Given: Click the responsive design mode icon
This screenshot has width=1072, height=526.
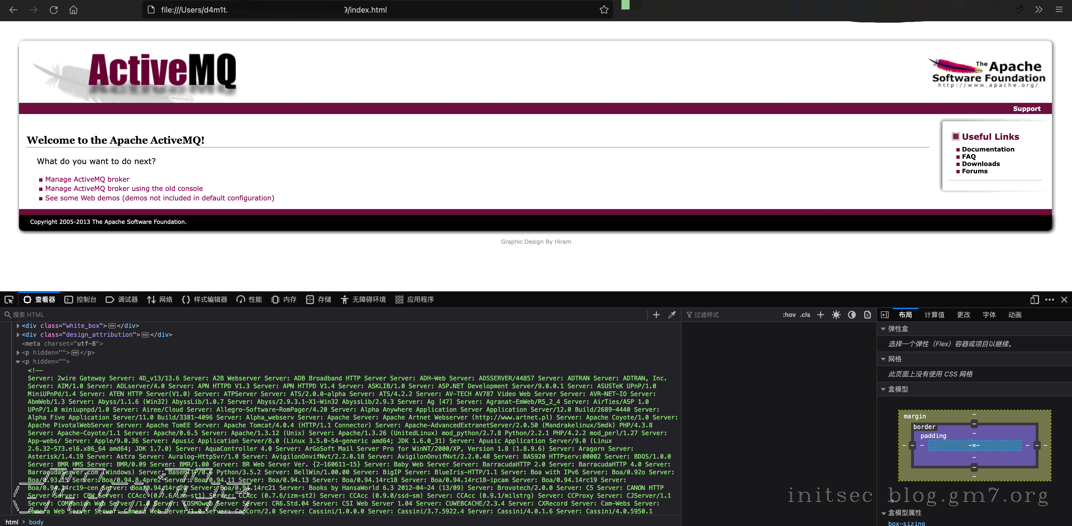Looking at the screenshot, I should (x=1035, y=299).
